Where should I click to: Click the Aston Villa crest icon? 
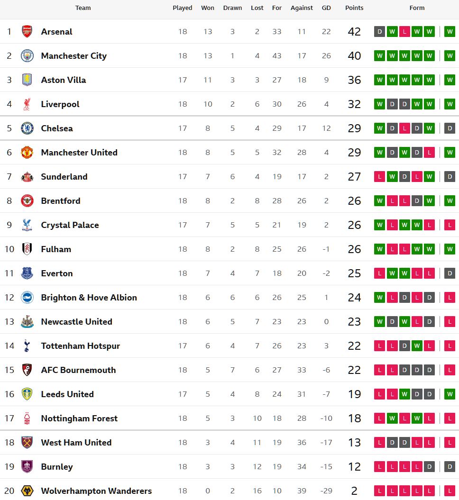(x=27, y=80)
